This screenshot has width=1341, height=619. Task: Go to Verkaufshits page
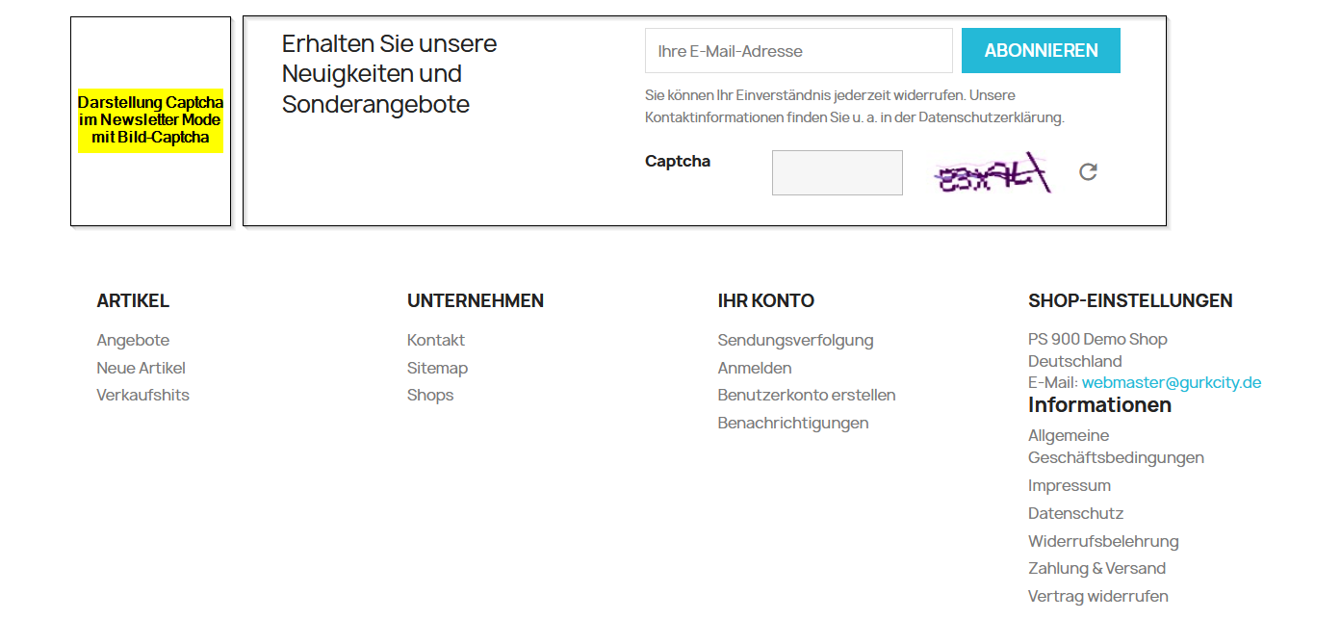click(x=142, y=395)
